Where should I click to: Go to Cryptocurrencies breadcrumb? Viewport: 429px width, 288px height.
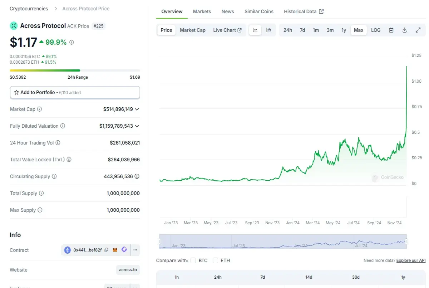pos(29,9)
